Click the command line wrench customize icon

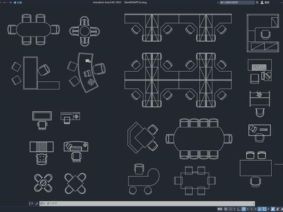point(37,204)
